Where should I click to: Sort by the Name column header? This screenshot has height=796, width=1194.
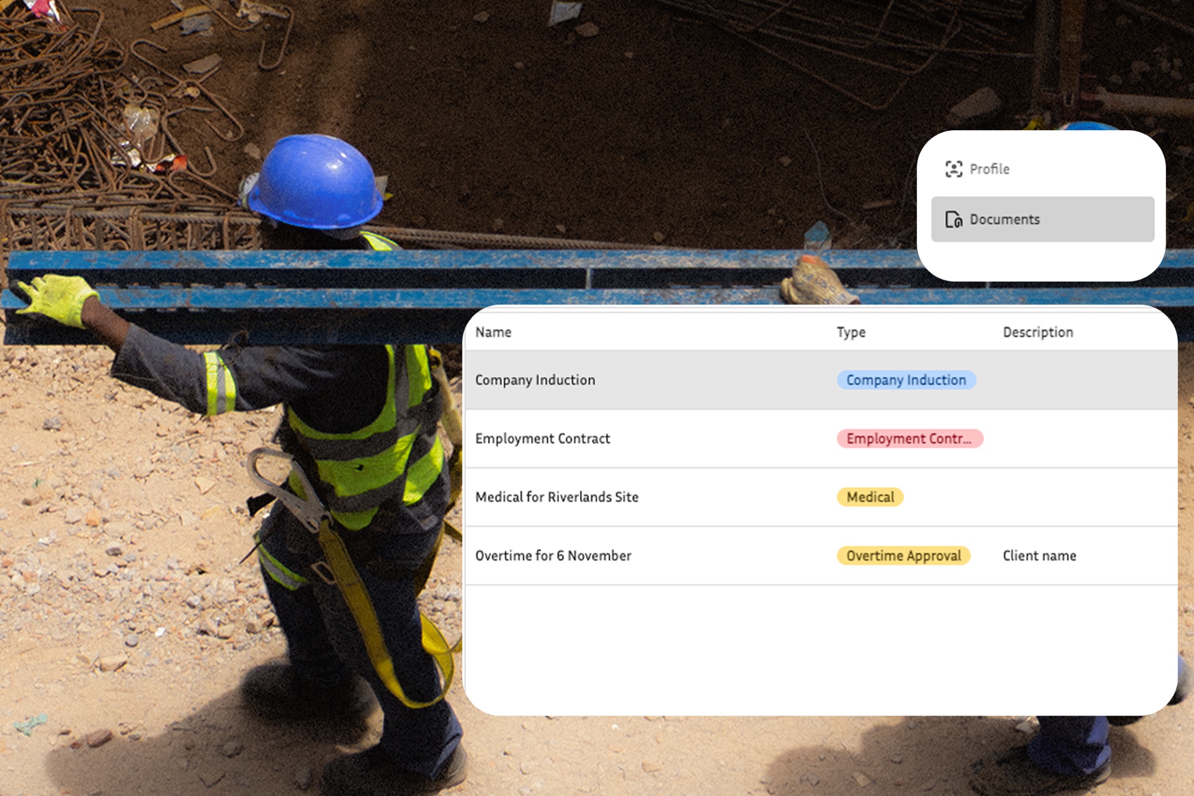[493, 332]
